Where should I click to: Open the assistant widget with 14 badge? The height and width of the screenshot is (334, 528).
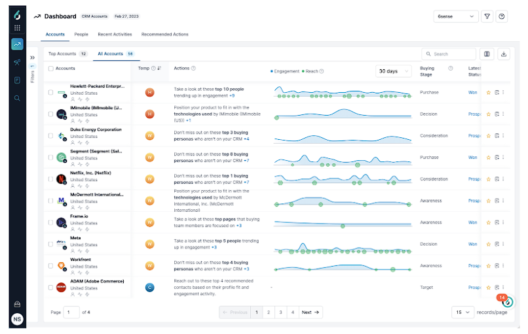(507, 302)
